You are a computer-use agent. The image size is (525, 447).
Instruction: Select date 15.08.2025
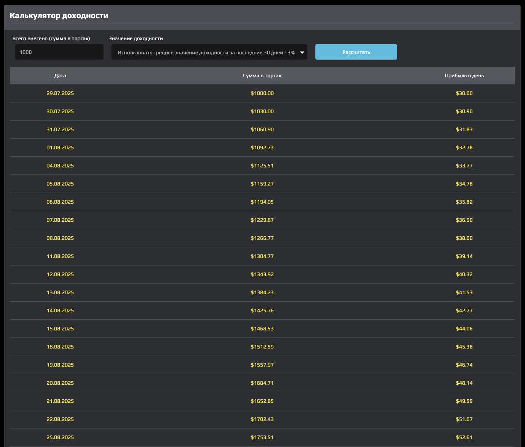[x=60, y=329]
